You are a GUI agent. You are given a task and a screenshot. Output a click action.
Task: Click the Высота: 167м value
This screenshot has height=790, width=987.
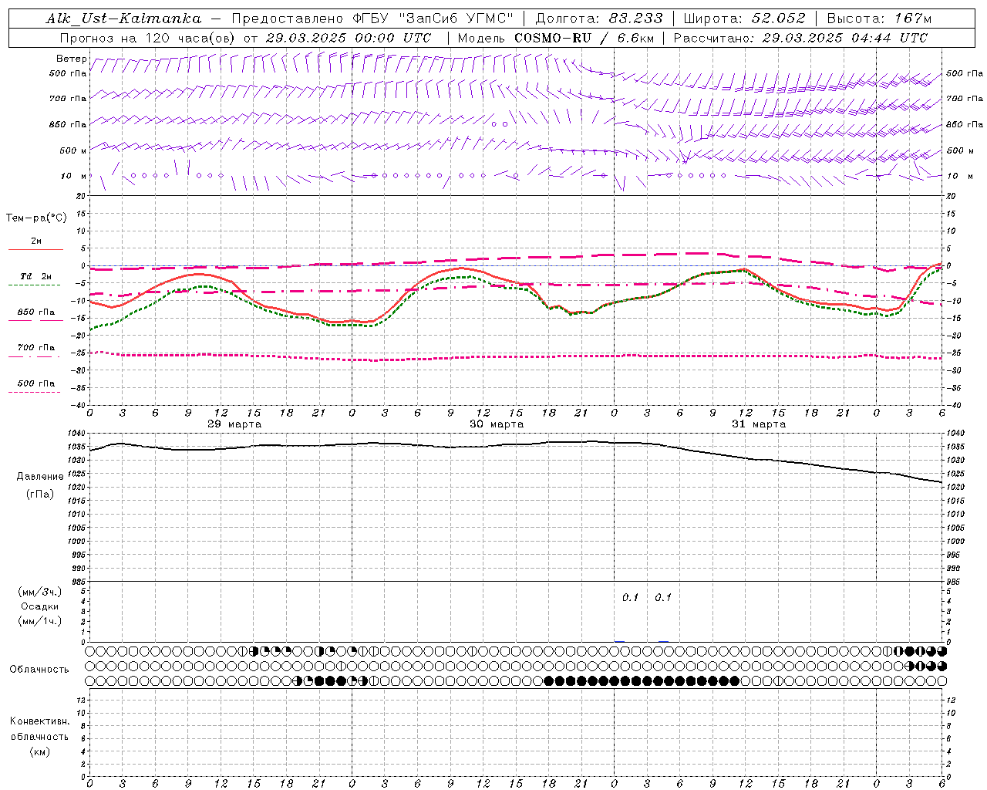point(879,19)
